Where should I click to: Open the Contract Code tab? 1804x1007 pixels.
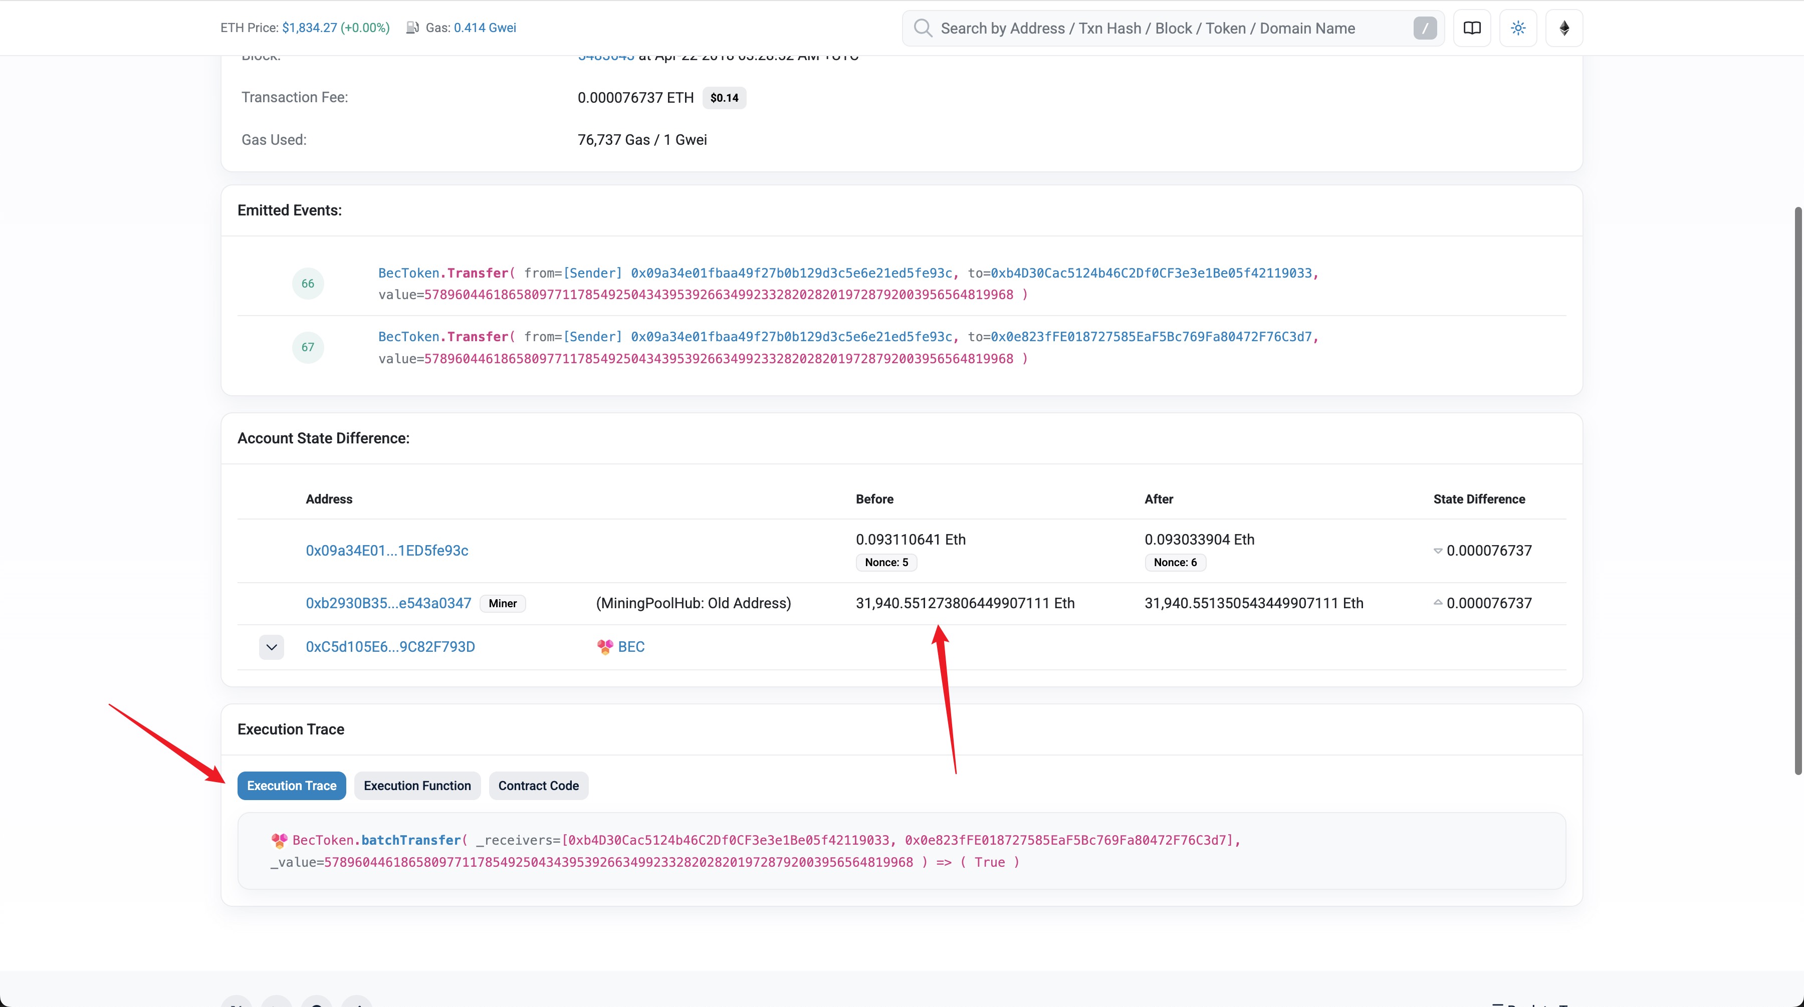(x=539, y=786)
